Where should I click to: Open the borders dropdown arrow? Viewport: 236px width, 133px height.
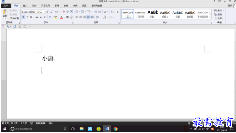click(x=113, y=17)
